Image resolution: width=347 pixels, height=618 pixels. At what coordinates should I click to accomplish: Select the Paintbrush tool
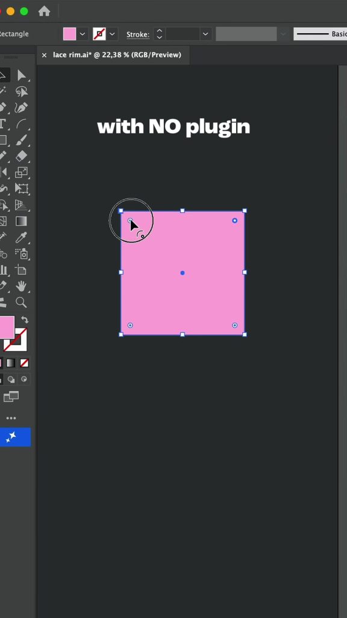point(22,140)
